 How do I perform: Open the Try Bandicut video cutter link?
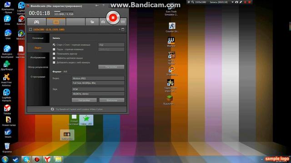coord(79,109)
